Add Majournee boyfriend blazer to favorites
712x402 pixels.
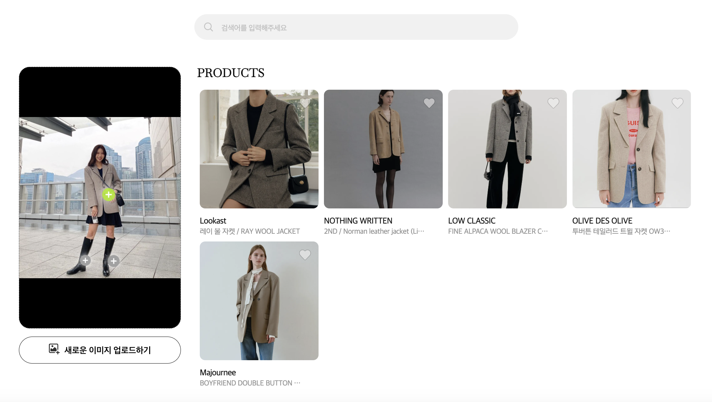[305, 255]
